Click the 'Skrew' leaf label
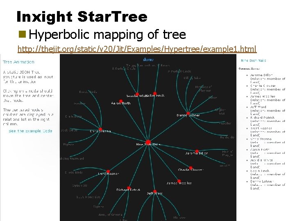 click(213, 97)
